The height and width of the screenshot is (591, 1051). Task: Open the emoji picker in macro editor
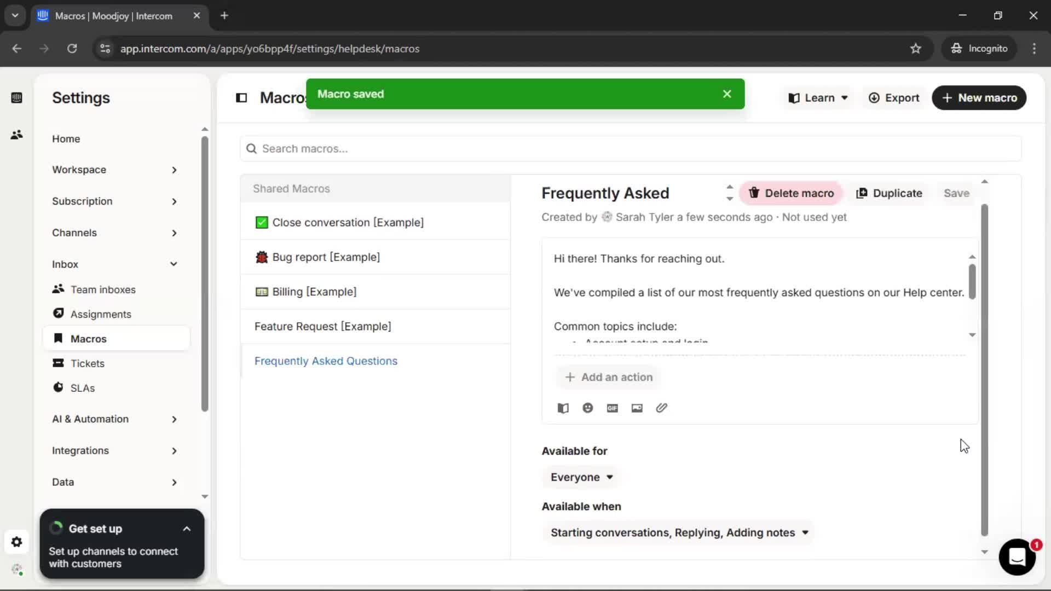click(x=587, y=408)
